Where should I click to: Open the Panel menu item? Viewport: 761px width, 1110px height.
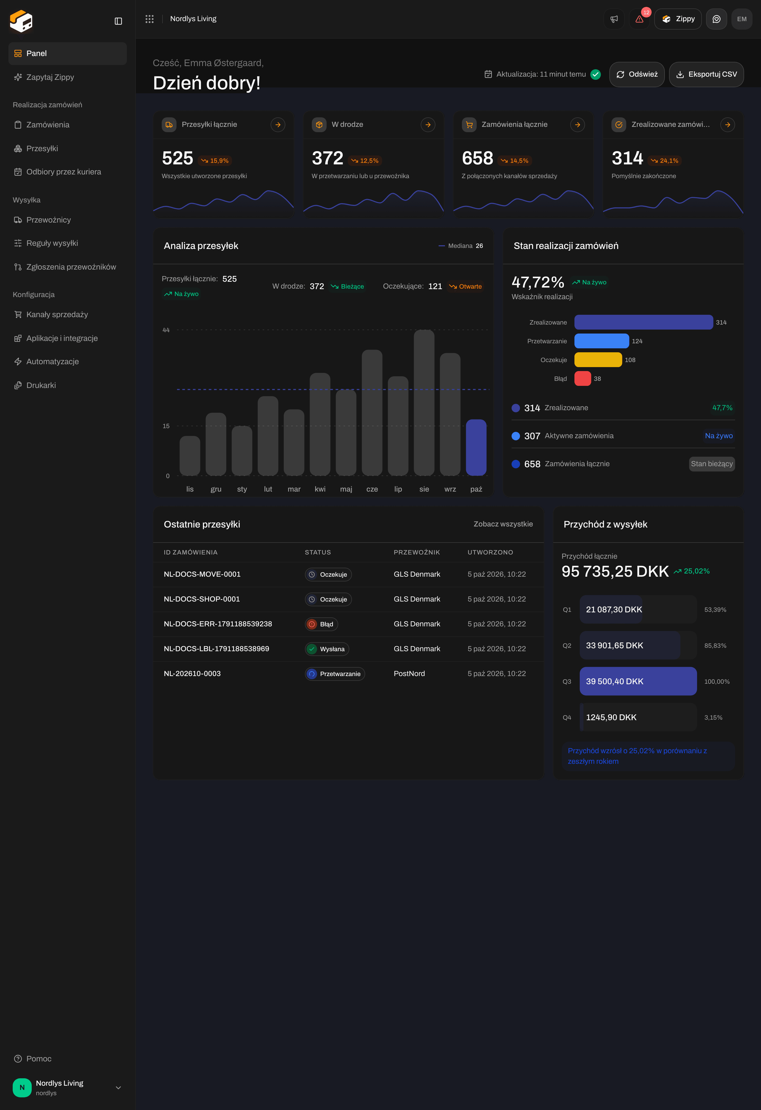pos(67,53)
